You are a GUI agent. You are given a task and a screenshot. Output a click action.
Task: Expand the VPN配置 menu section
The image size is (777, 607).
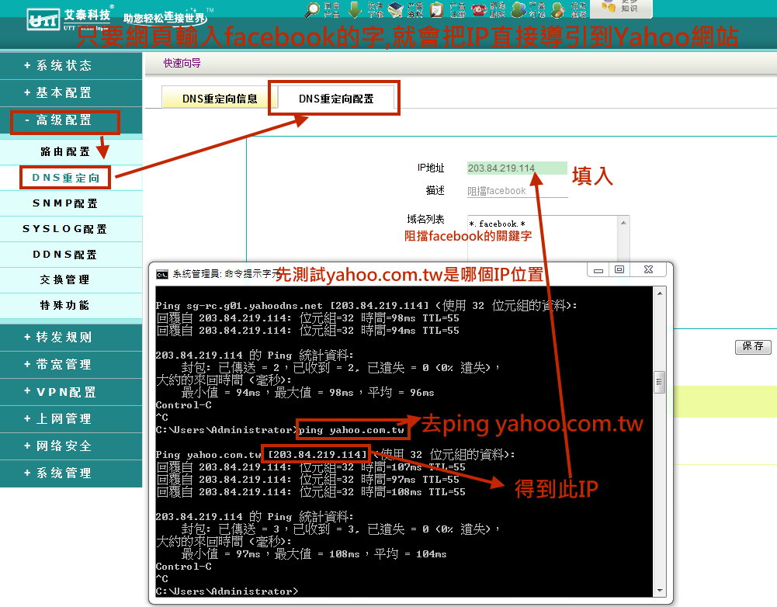click(71, 392)
